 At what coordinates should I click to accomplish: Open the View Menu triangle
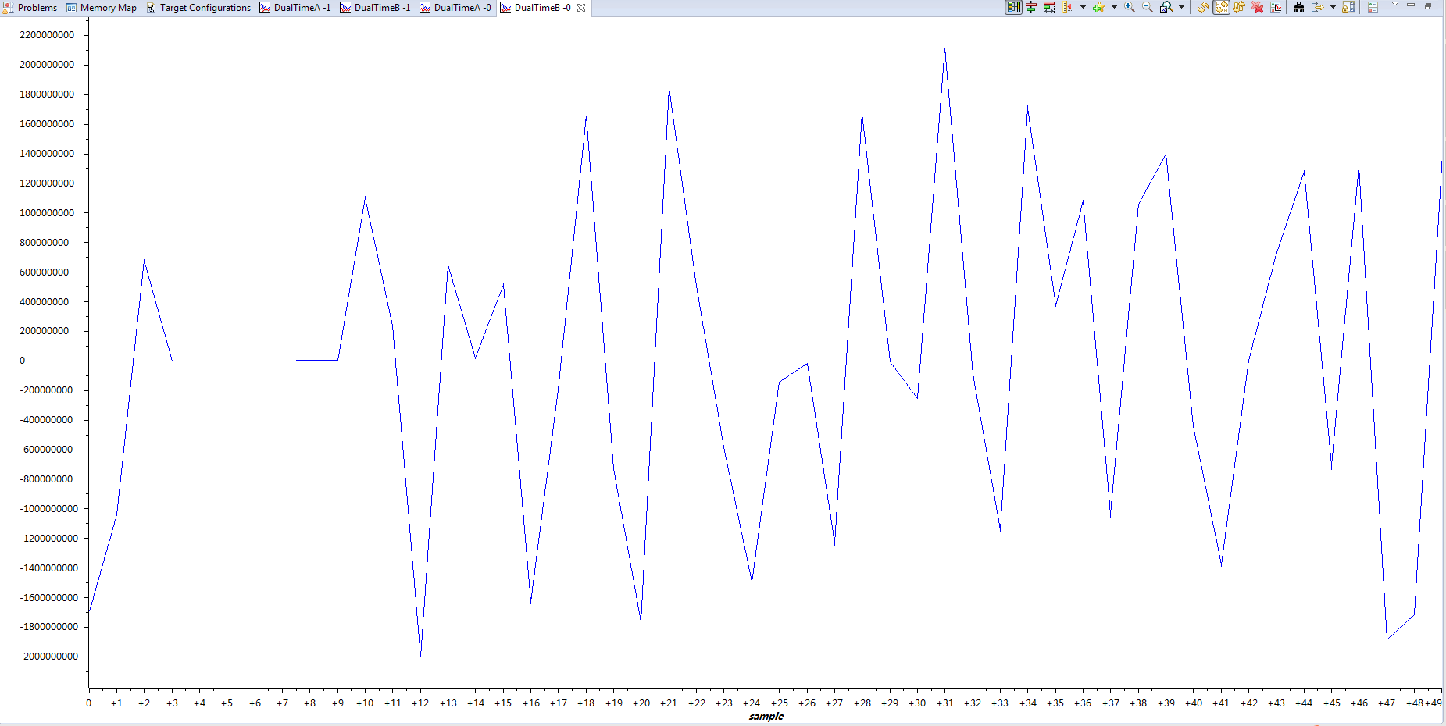pos(1395,5)
